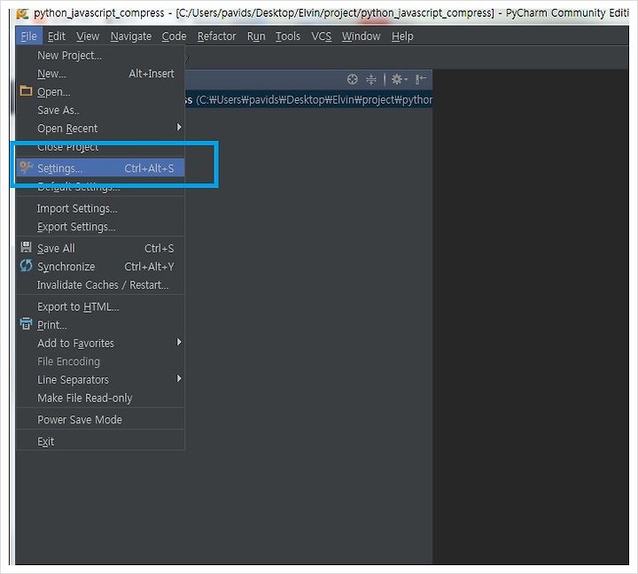Choose Export to HTML... entry
Screen dimensions: 638x574
pyautogui.click(x=100, y=306)
